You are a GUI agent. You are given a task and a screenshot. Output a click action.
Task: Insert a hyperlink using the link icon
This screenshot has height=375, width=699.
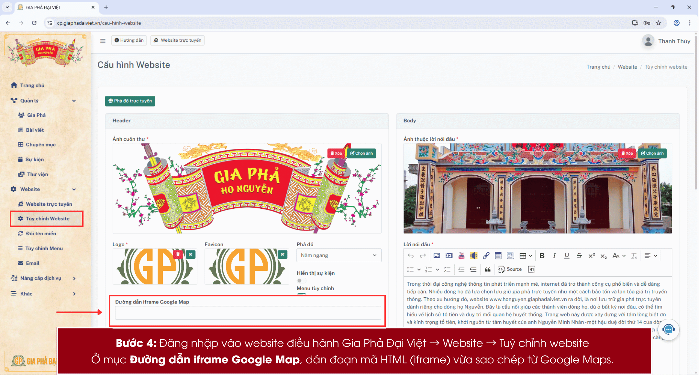click(x=486, y=256)
